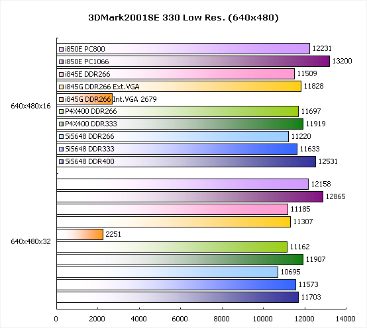
Task: Click the value 11907
Action: tap(316, 259)
